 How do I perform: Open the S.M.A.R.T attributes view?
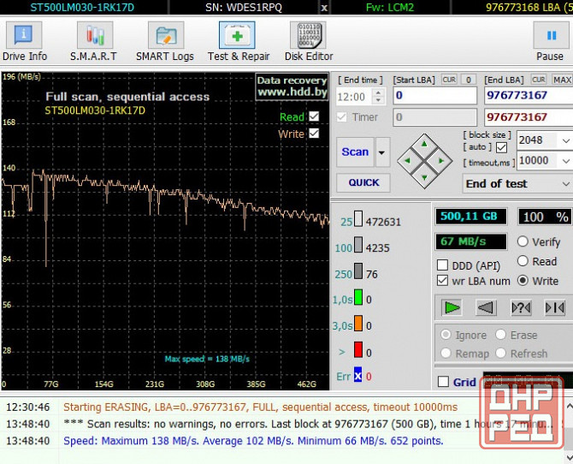coord(93,41)
